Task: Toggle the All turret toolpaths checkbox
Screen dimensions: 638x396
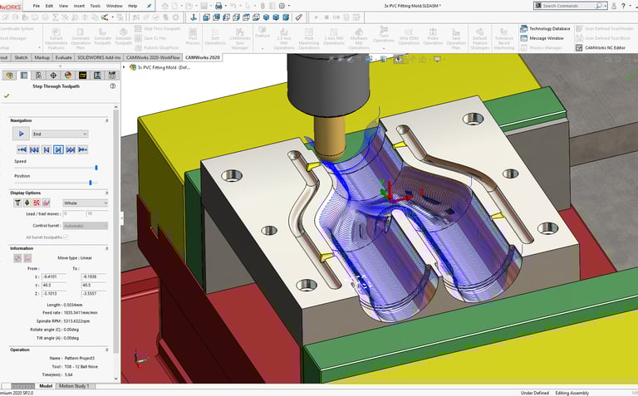Action: point(66,237)
